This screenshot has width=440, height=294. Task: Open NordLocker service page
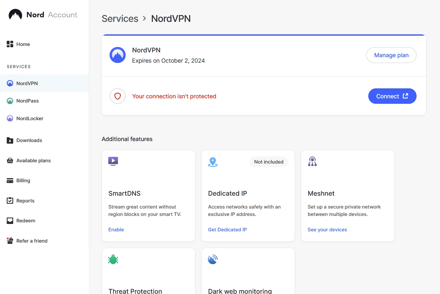tap(44, 118)
